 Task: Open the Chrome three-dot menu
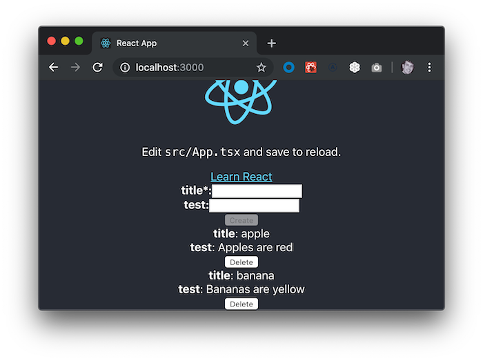click(429, 67)
